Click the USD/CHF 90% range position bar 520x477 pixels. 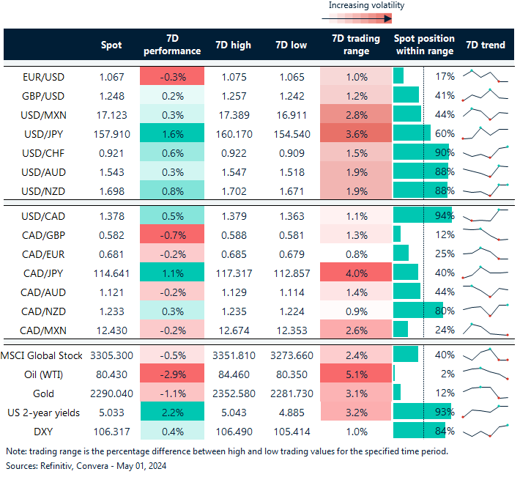[422, 152]
